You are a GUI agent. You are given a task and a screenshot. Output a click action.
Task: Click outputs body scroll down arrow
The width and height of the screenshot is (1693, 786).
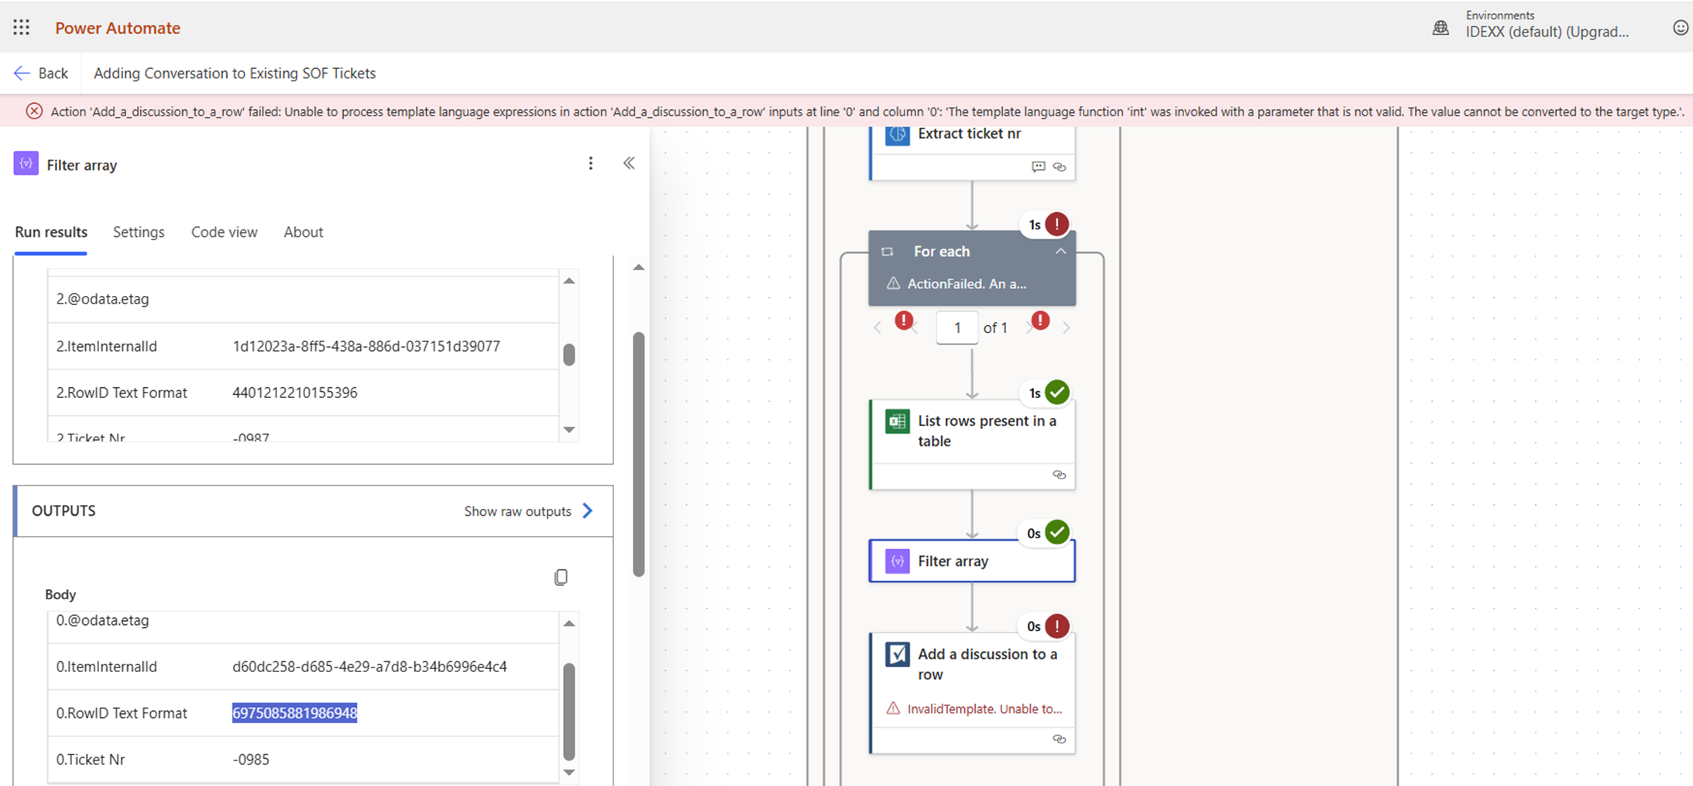tap(569, 772)
